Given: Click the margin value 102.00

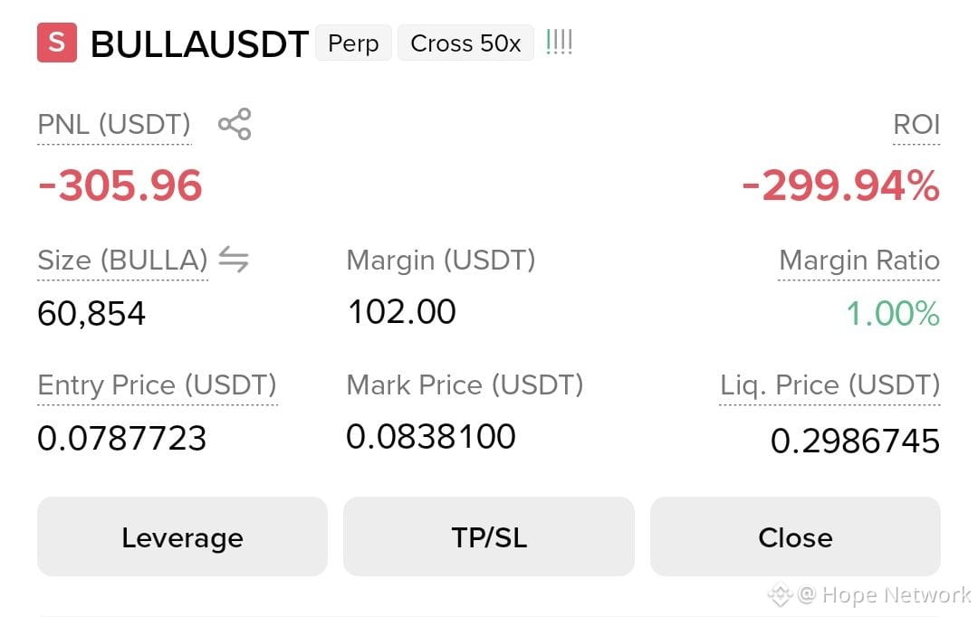Looking at the screenshot, I should coord(402,311).
